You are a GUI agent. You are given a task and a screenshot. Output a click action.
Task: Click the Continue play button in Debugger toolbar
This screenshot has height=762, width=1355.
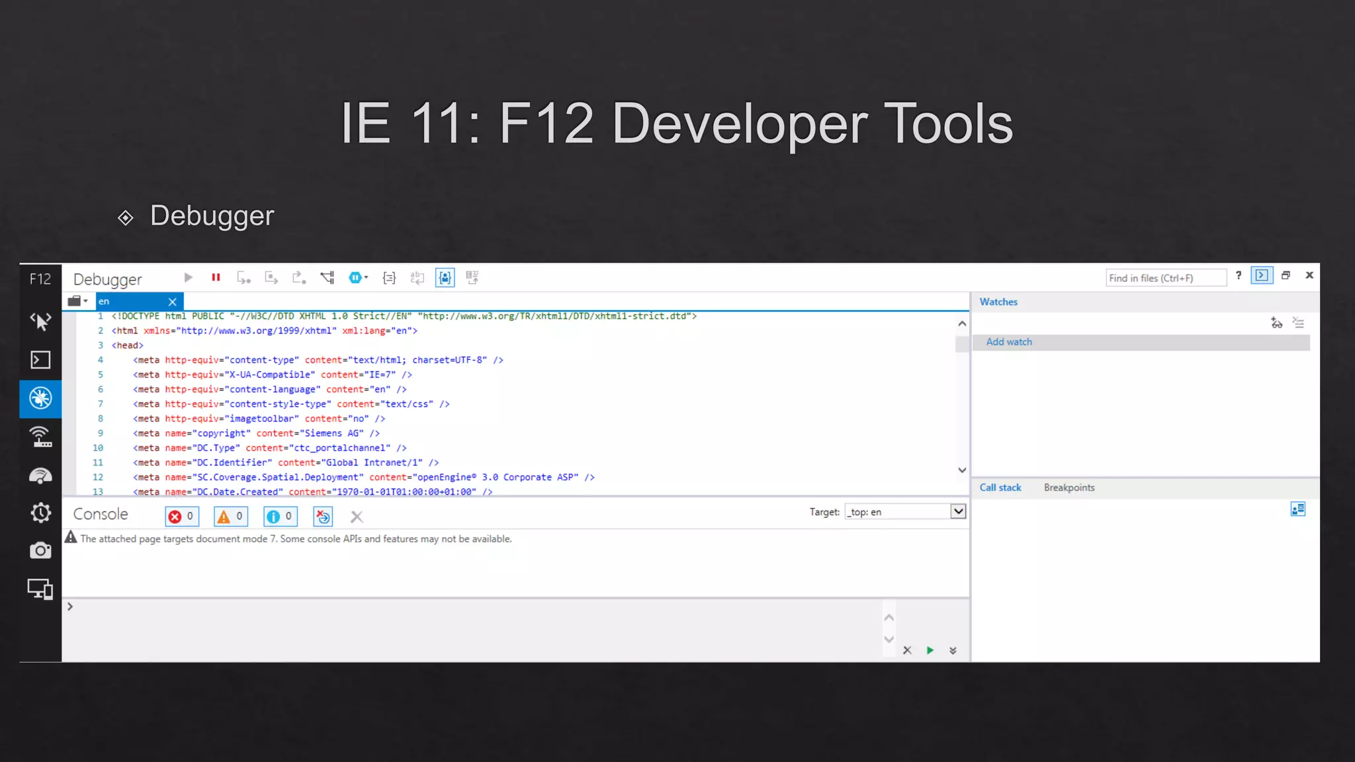click(x=188, y=278)
